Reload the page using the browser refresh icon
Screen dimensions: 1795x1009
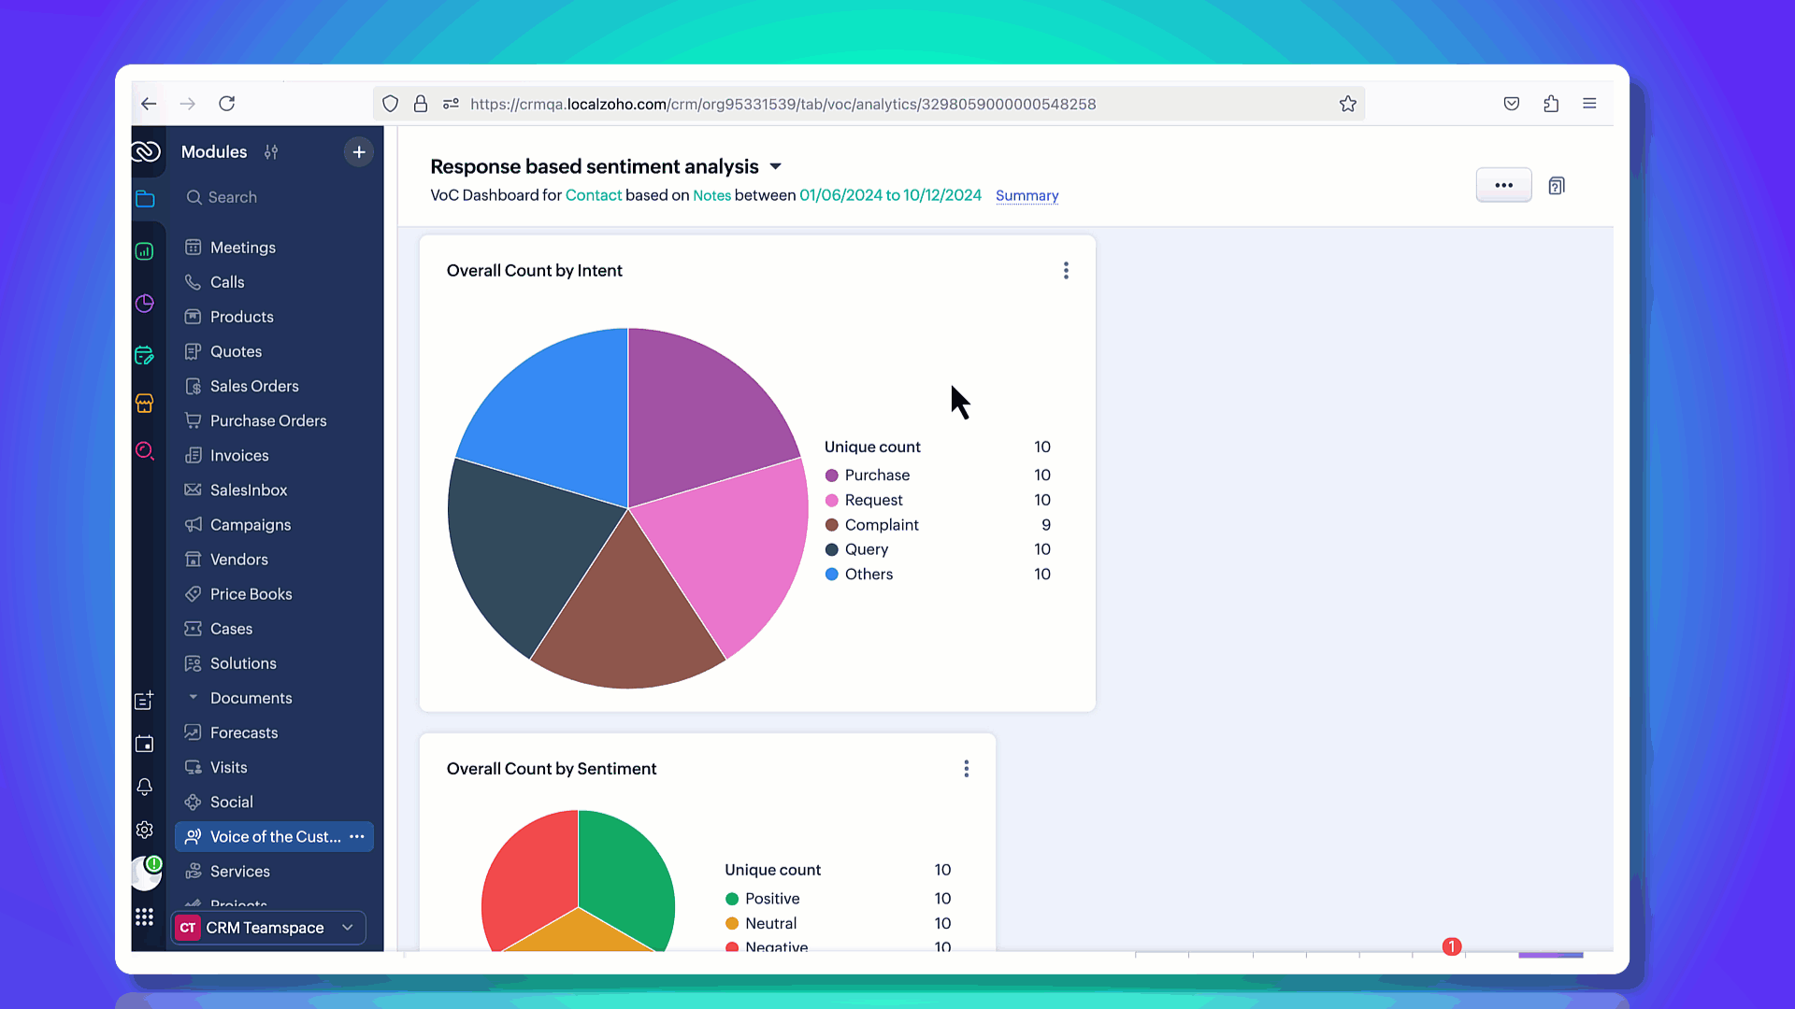pyautogui.click(x=226, y=104)
